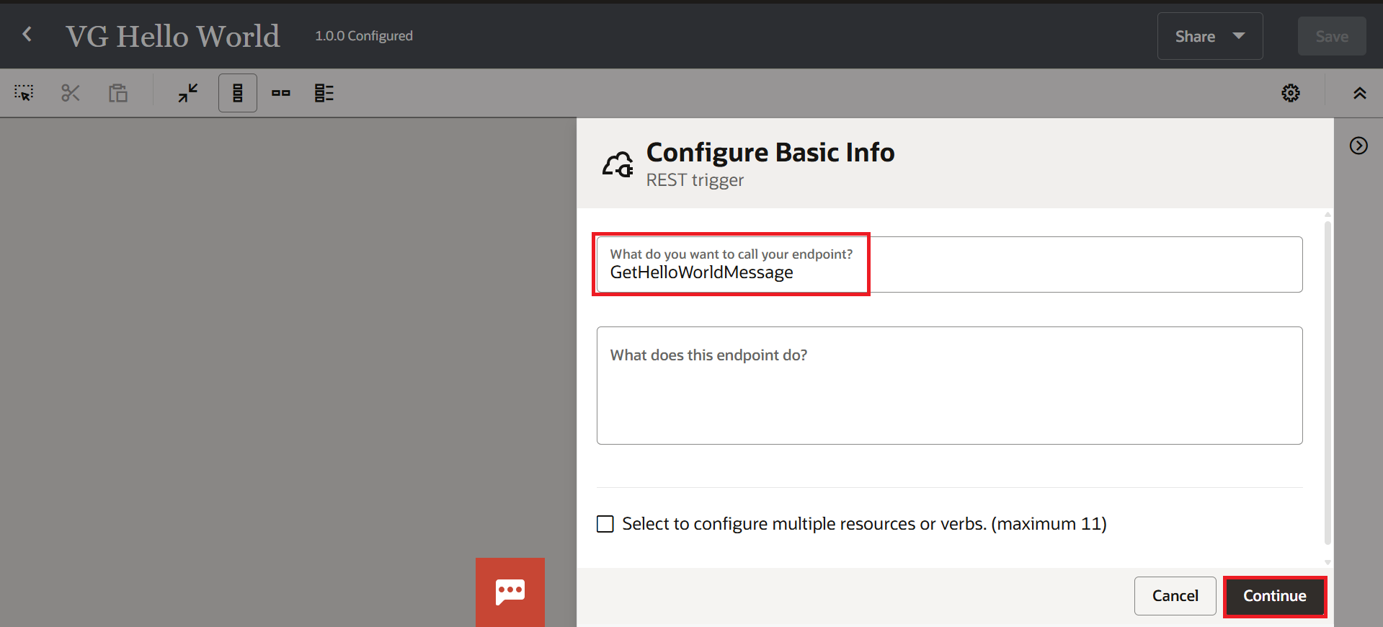Click the panel's vertical scrollbar
The height and width of the screenshot is (627, 1383).
click(x=1328, y=382)
